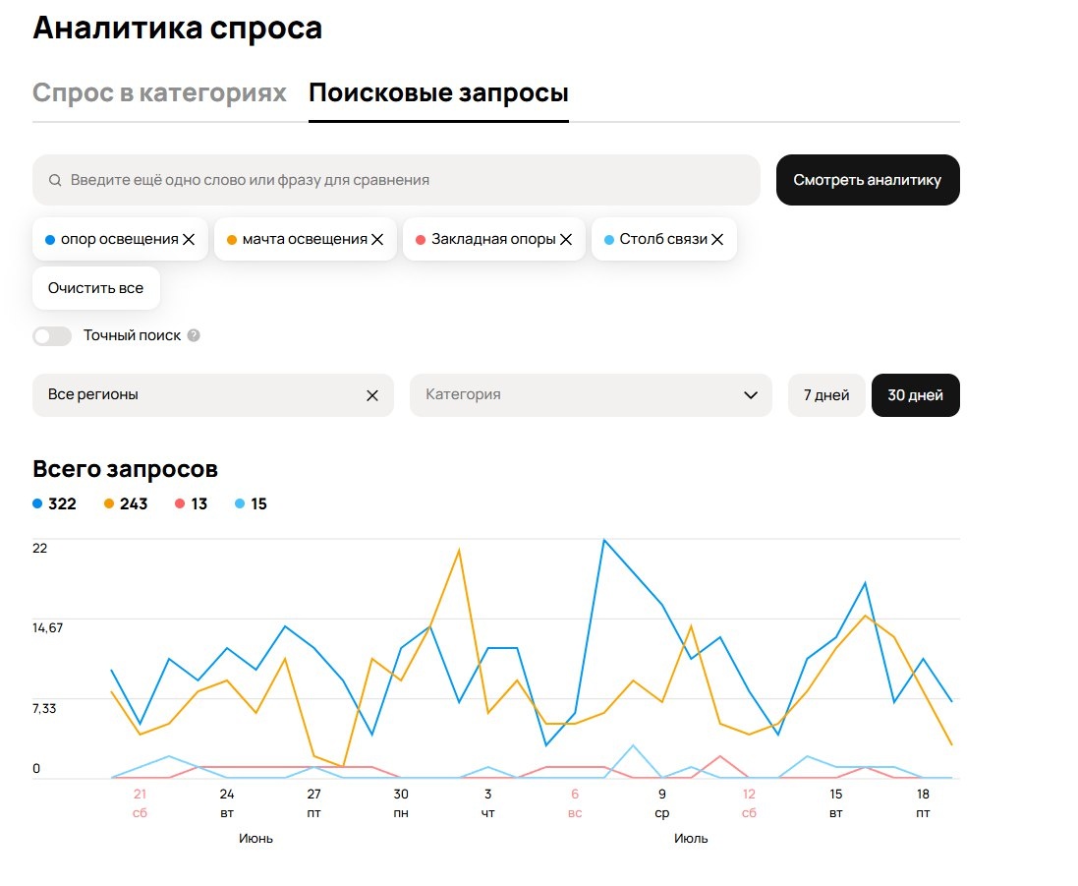Enable the "Точный поиск" toggle
The image size is (1078, 886).
(x=51, y=335)
